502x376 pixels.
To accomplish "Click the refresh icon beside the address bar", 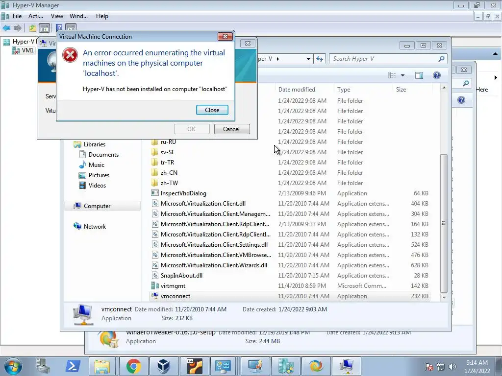I will [x=320, y=59].
